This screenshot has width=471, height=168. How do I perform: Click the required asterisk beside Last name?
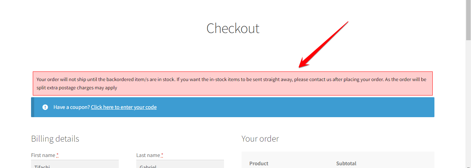(162, 155)
